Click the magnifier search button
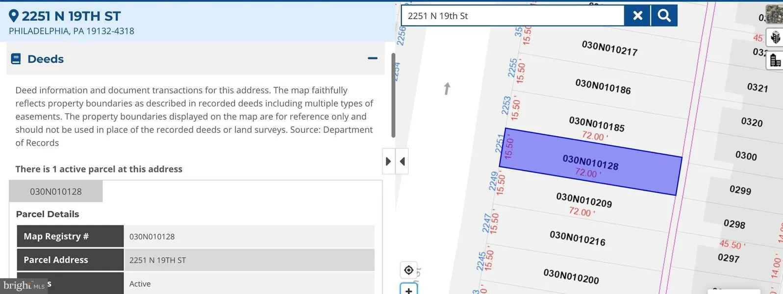783x294 pixels. [664, 16]
